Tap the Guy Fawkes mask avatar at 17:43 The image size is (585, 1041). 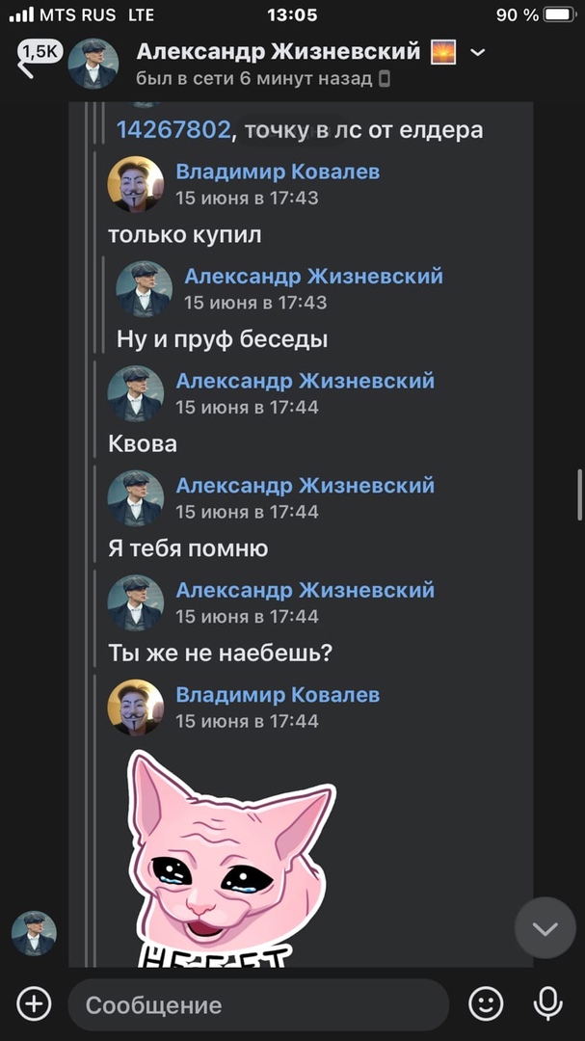pyautogui.click(x=136, y=184)
